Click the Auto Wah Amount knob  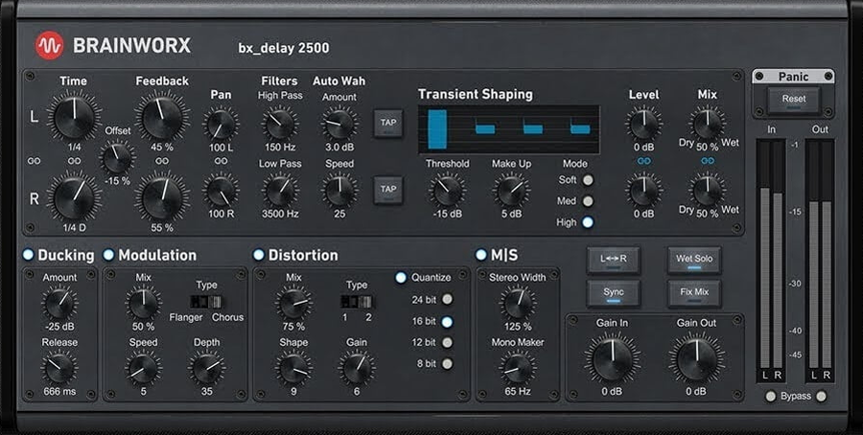pos(339,125)
